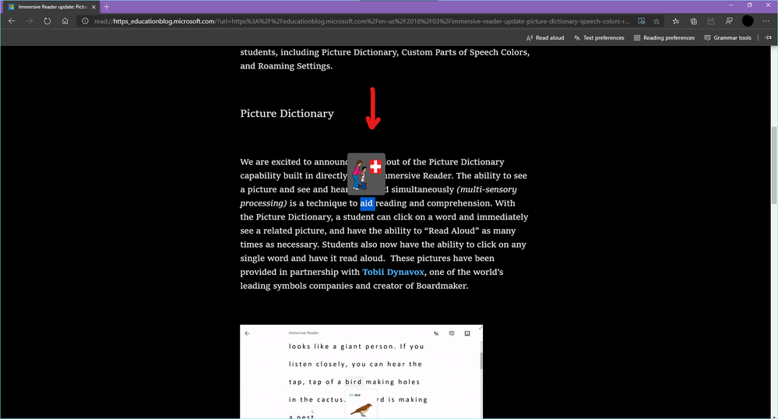Open a new tab with plus button

pyautogui.click(x=106, y=7)
